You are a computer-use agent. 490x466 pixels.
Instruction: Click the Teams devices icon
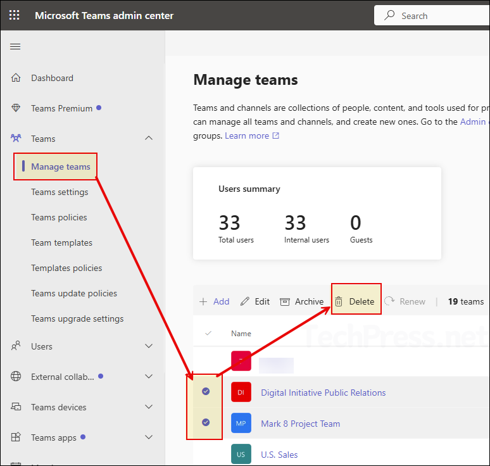(16, 406)
